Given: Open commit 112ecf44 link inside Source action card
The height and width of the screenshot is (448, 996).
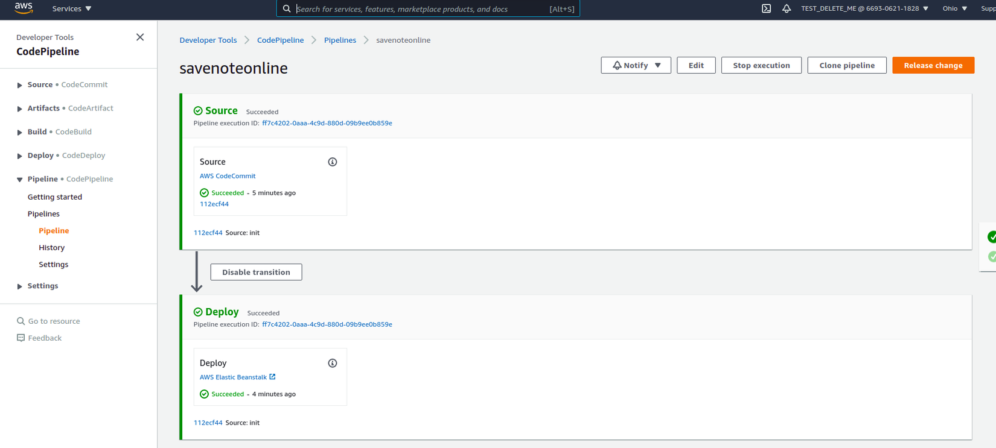Looking at the screenshot, I should (x=214, y=204).
